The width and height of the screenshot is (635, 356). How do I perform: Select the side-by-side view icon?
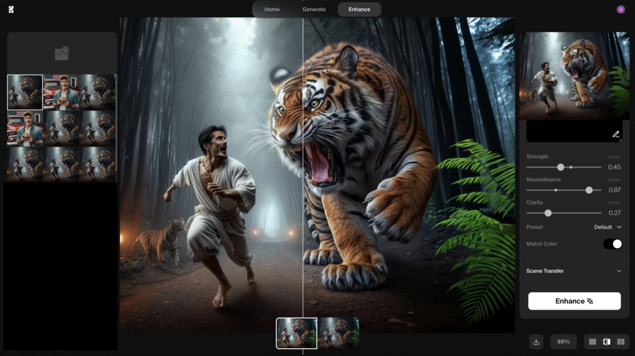pos(621,342)
